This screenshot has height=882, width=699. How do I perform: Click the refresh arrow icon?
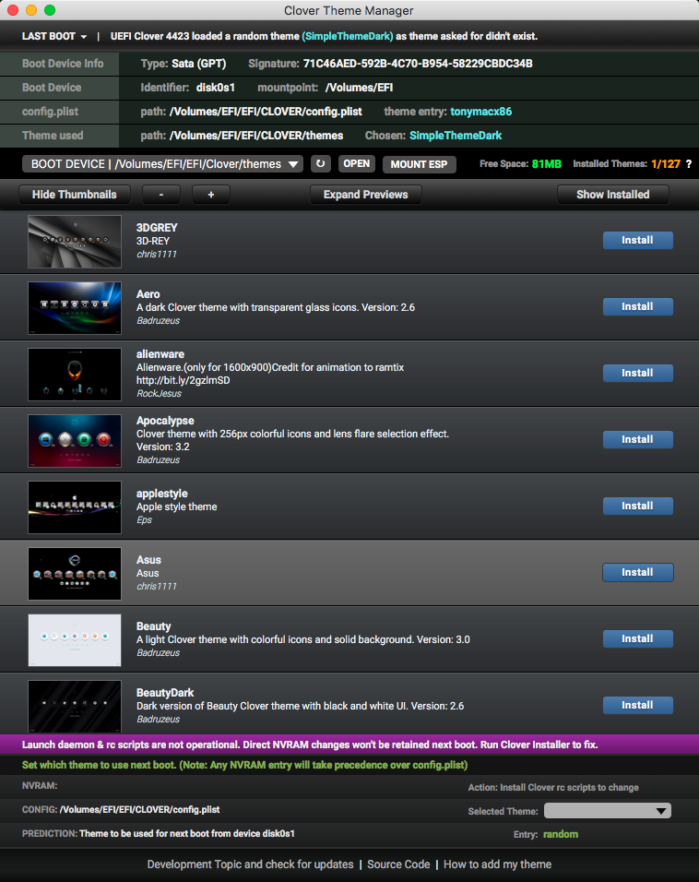[321, 163]
